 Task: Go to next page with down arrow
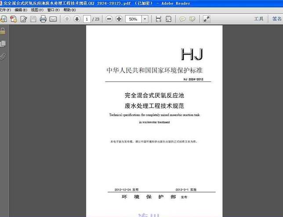[77, 19]
